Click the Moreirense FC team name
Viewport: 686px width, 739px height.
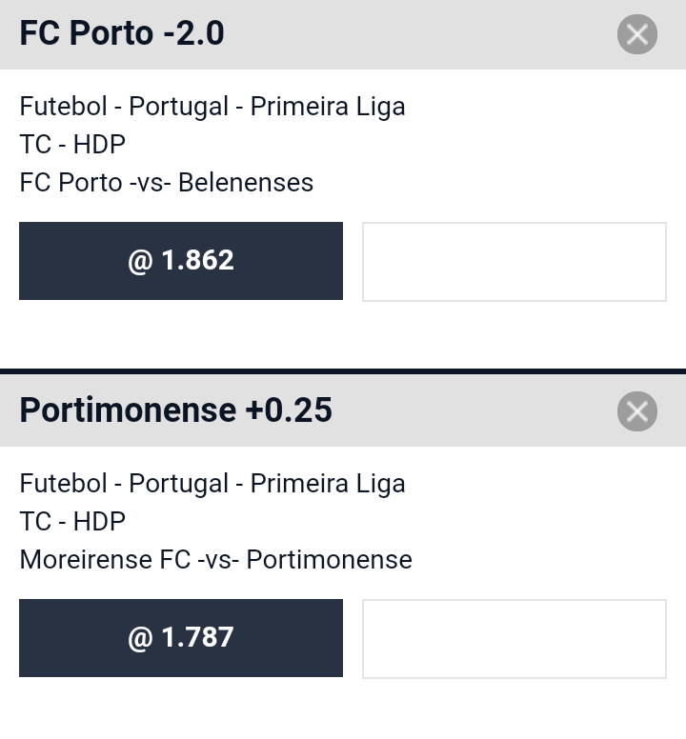[x=105, y=559]
